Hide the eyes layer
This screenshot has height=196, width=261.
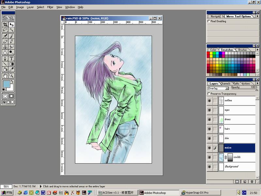tap(209, 110)
